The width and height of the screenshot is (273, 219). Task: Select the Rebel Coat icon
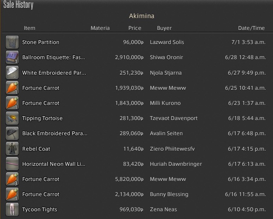tap(12, 149)
